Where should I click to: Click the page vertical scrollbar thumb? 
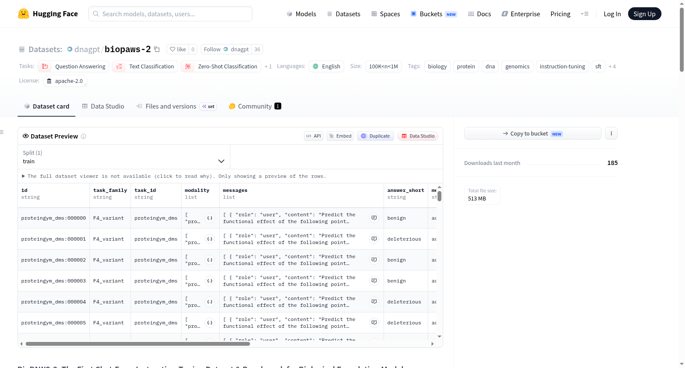(x=682, y=40)
